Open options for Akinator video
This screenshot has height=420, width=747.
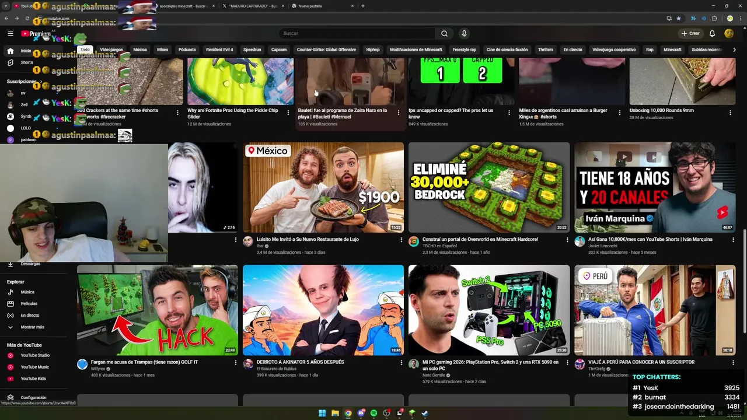401,362
